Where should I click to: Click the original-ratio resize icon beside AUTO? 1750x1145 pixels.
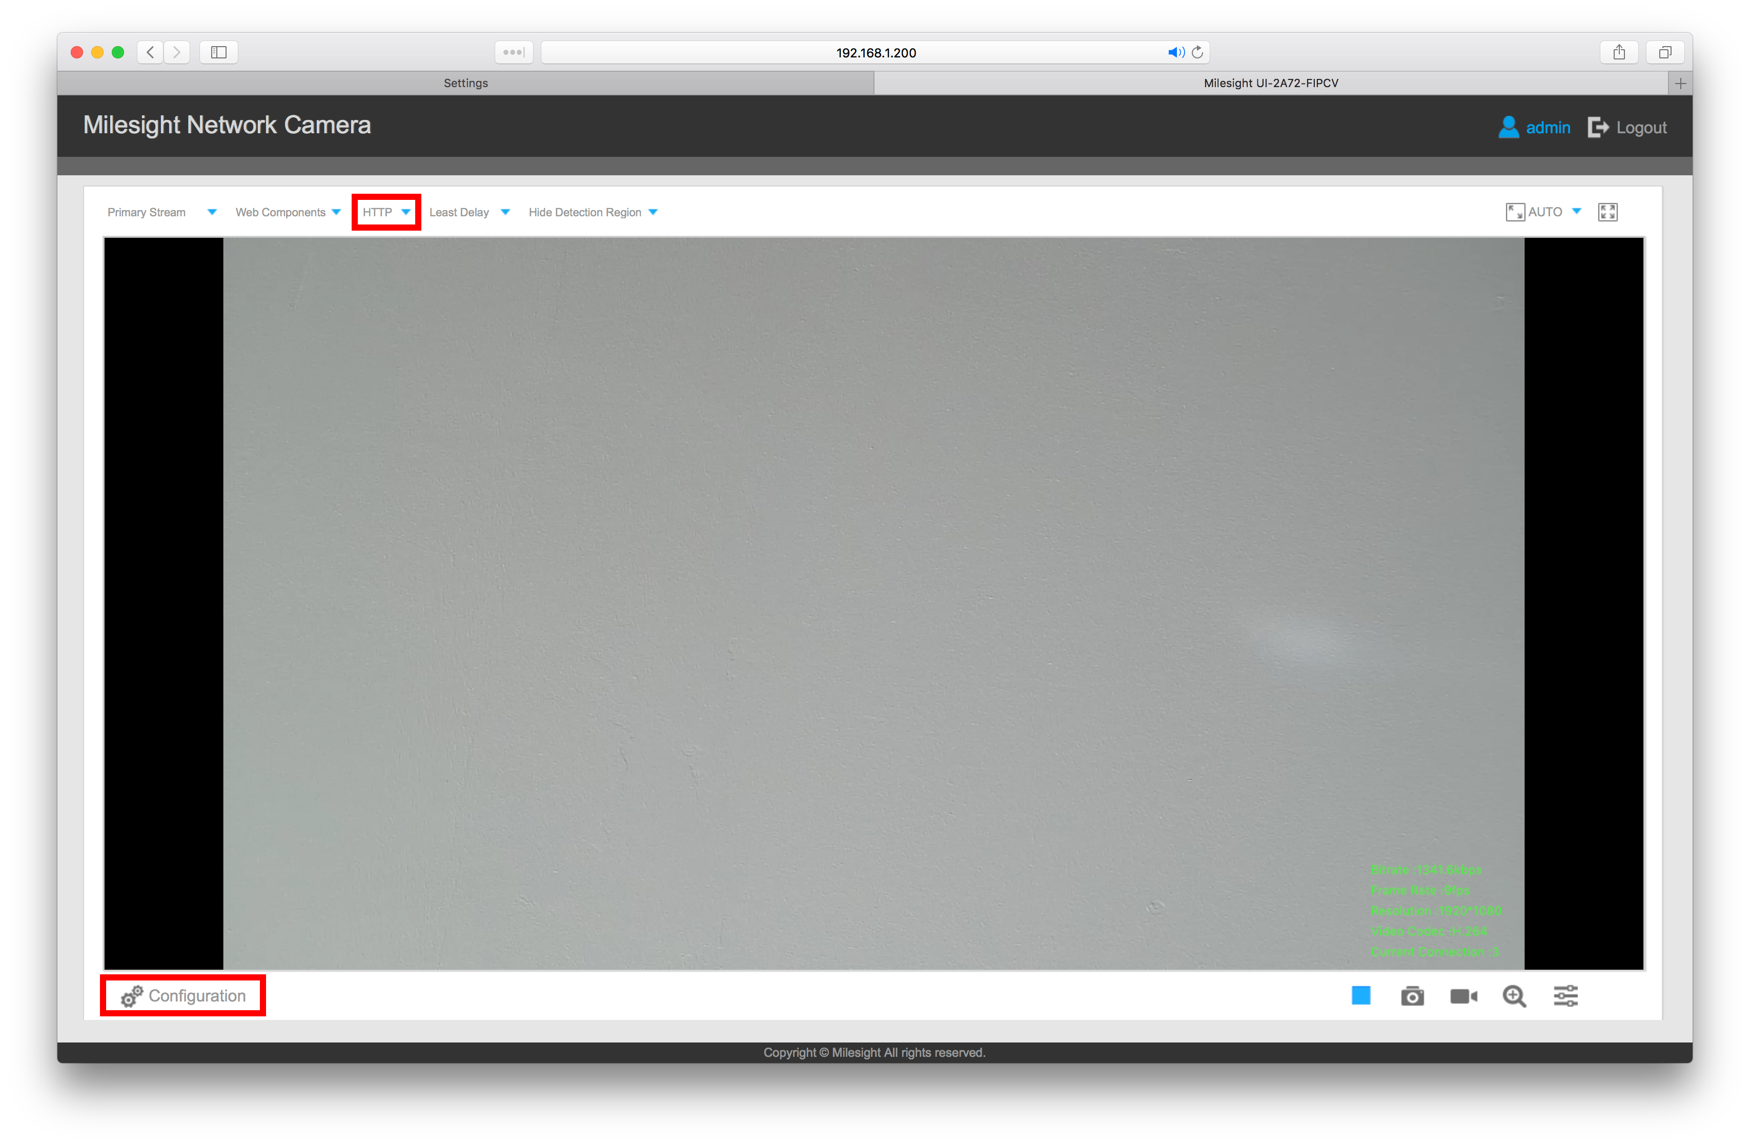coord(1514,212)
